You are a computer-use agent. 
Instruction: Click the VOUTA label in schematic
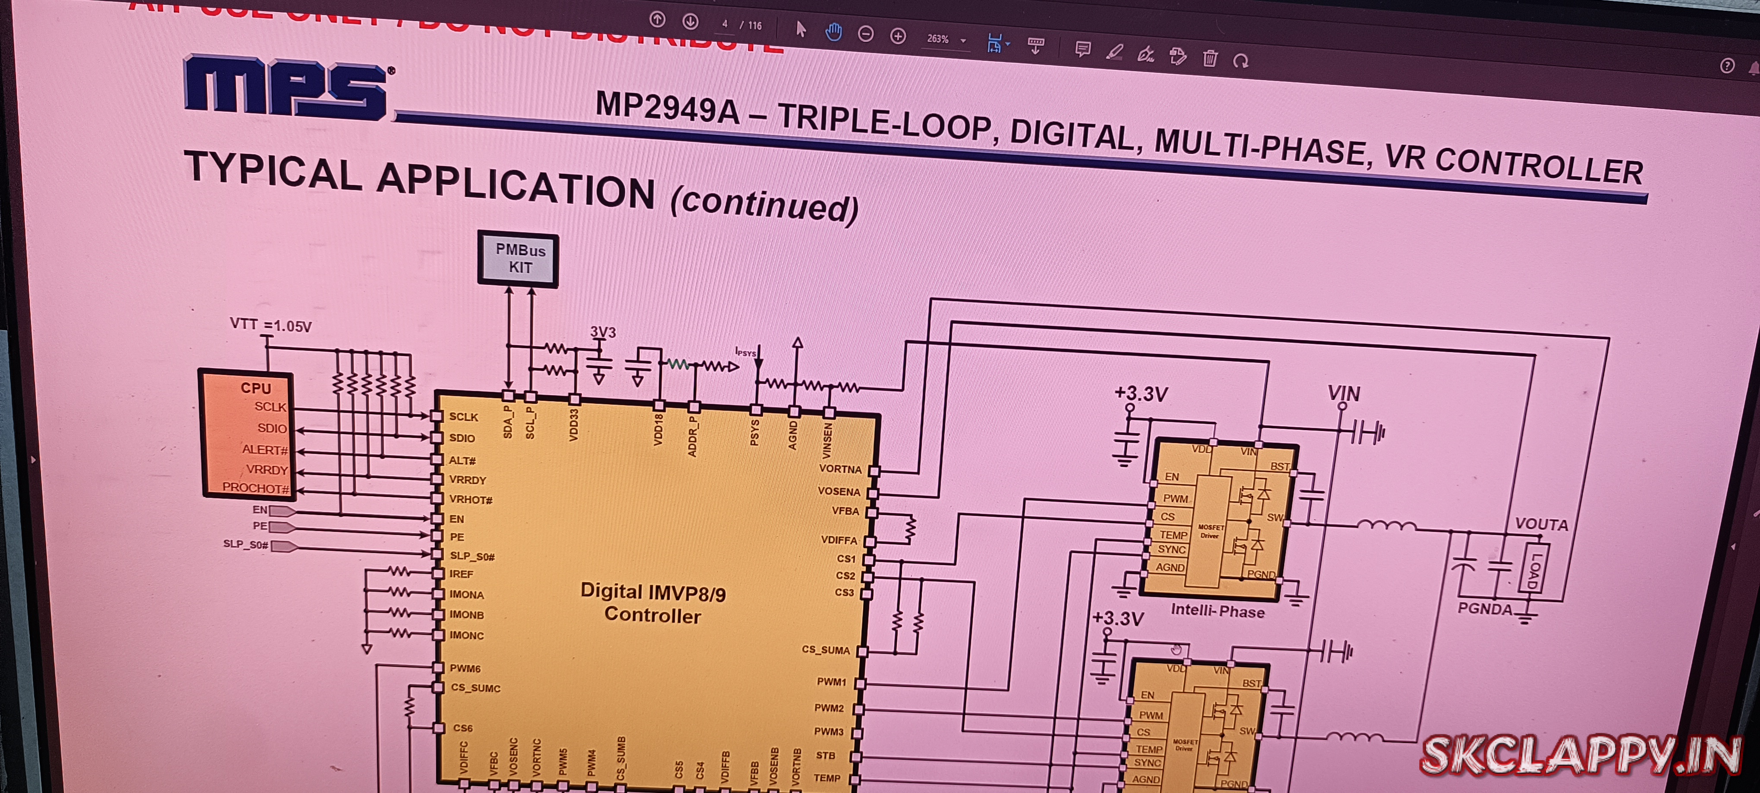[x=1541, y=524]
